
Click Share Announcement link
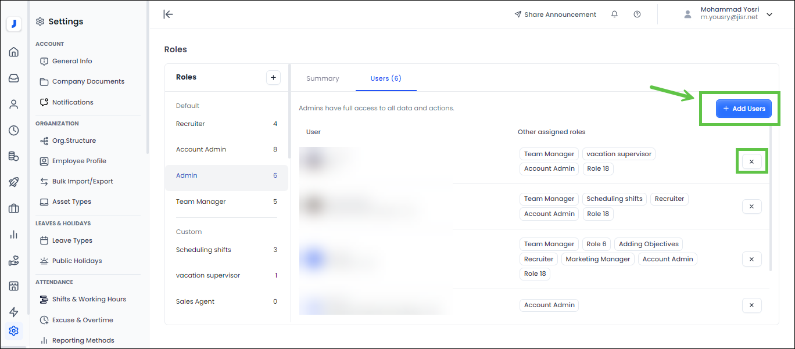tap(555, 15)
